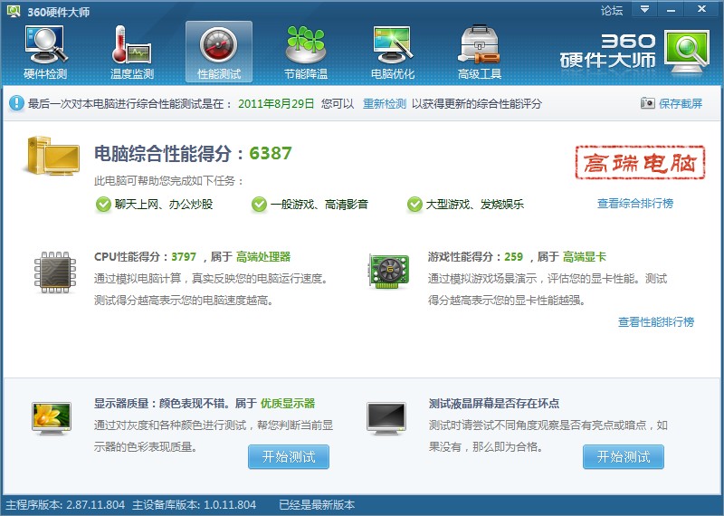Click the CPU chip icon
The height and width of the screenshot is (516, 724).
coord(55,272)
